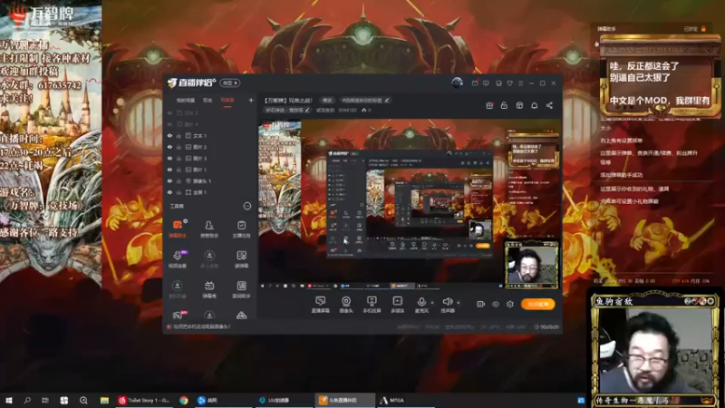Viewport: 725px width, 408px height.
Task: Click the share icon in stream header
Action: 549,105
